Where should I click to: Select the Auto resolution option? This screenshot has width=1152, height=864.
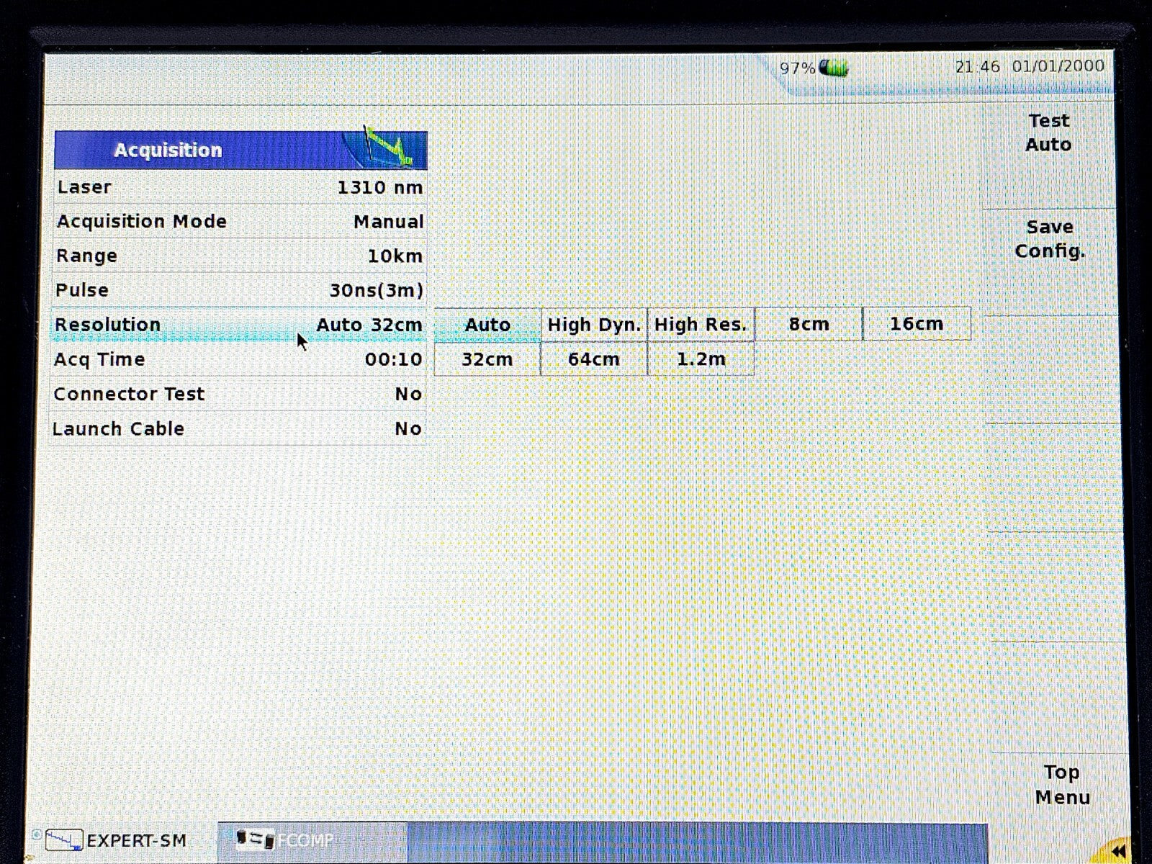click(487, 325)
